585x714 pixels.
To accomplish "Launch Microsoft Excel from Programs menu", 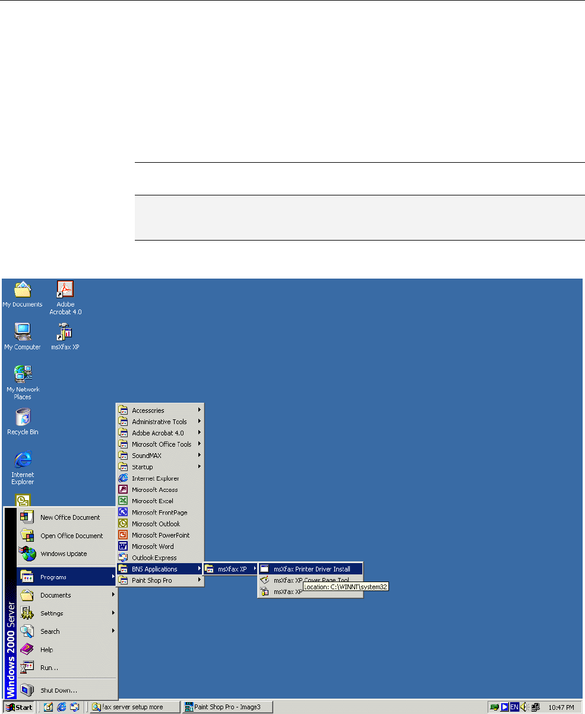I will (160, 501).
